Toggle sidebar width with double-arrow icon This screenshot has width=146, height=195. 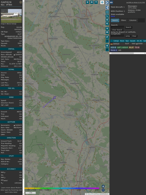(x=111, y=2)
